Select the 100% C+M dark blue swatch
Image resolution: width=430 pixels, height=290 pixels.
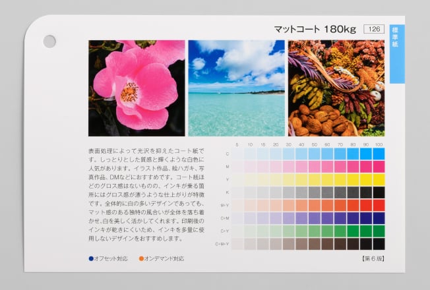point(378,217)
